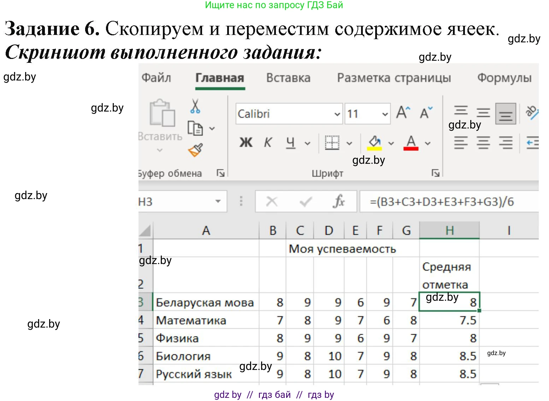Click the Insert Function (fx) icon
The image size is (549, 401).
tap(339, 201)
